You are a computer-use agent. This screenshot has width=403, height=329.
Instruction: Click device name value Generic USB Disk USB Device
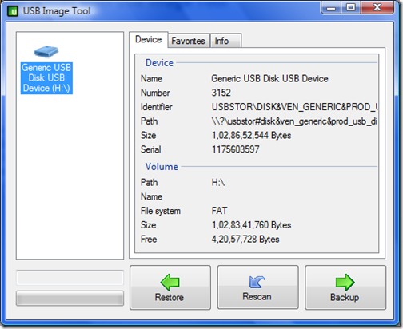(x=269, y=79)
